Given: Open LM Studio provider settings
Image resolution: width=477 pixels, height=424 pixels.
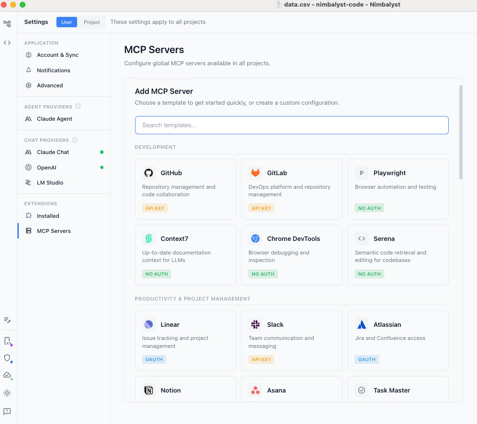Looking at the screenshot, I should pyautogui.click(x=64, y=183).
